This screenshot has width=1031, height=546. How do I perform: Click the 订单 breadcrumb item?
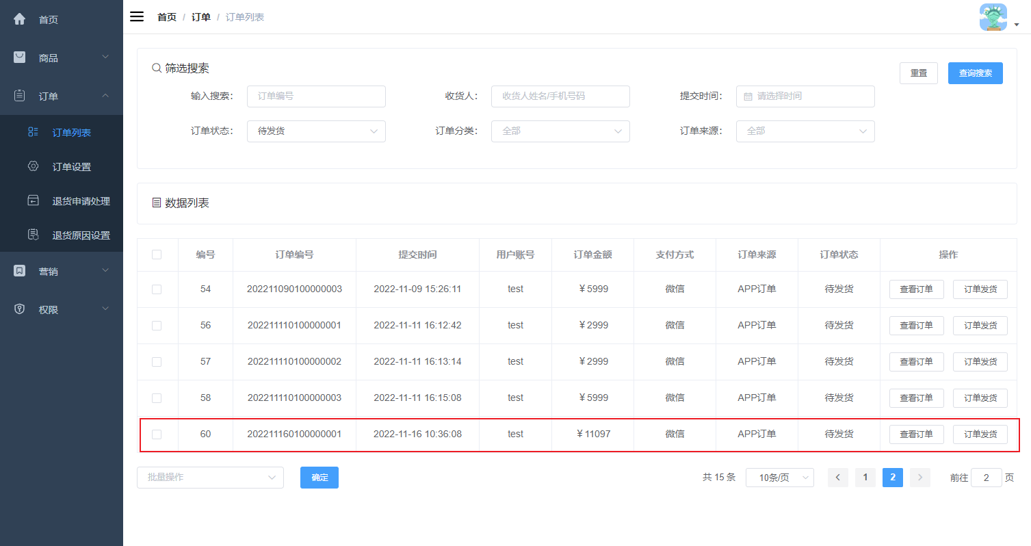click(x=201, y=17)
